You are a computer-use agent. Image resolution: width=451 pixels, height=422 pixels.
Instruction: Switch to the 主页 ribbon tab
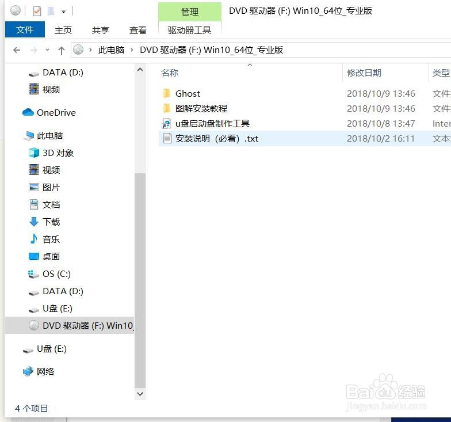pyautogui.click(x=63, y=30)
